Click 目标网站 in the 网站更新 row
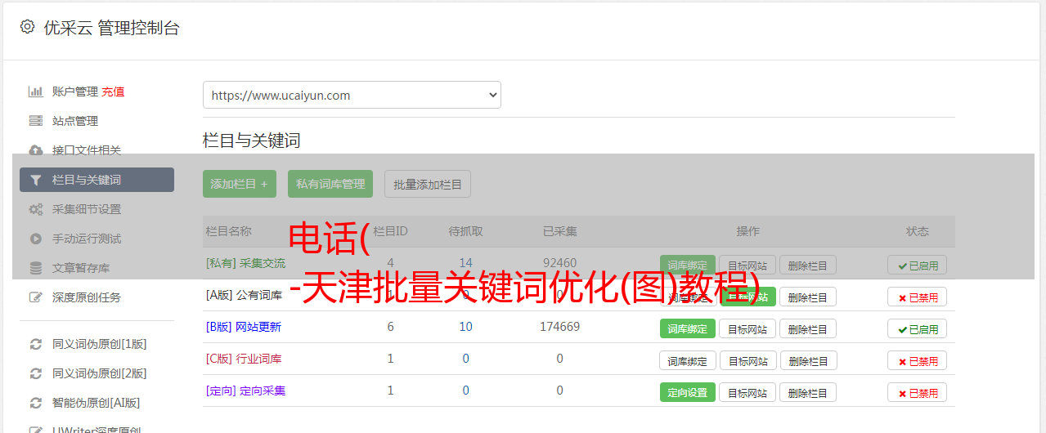This screenshot has height=433, width=1046. 747,328
